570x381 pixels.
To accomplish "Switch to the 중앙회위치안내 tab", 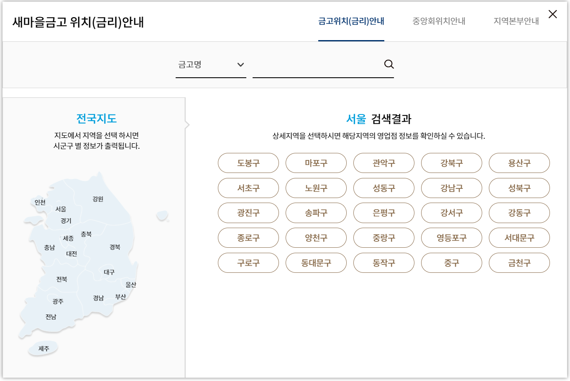I will tap(437, 20).
